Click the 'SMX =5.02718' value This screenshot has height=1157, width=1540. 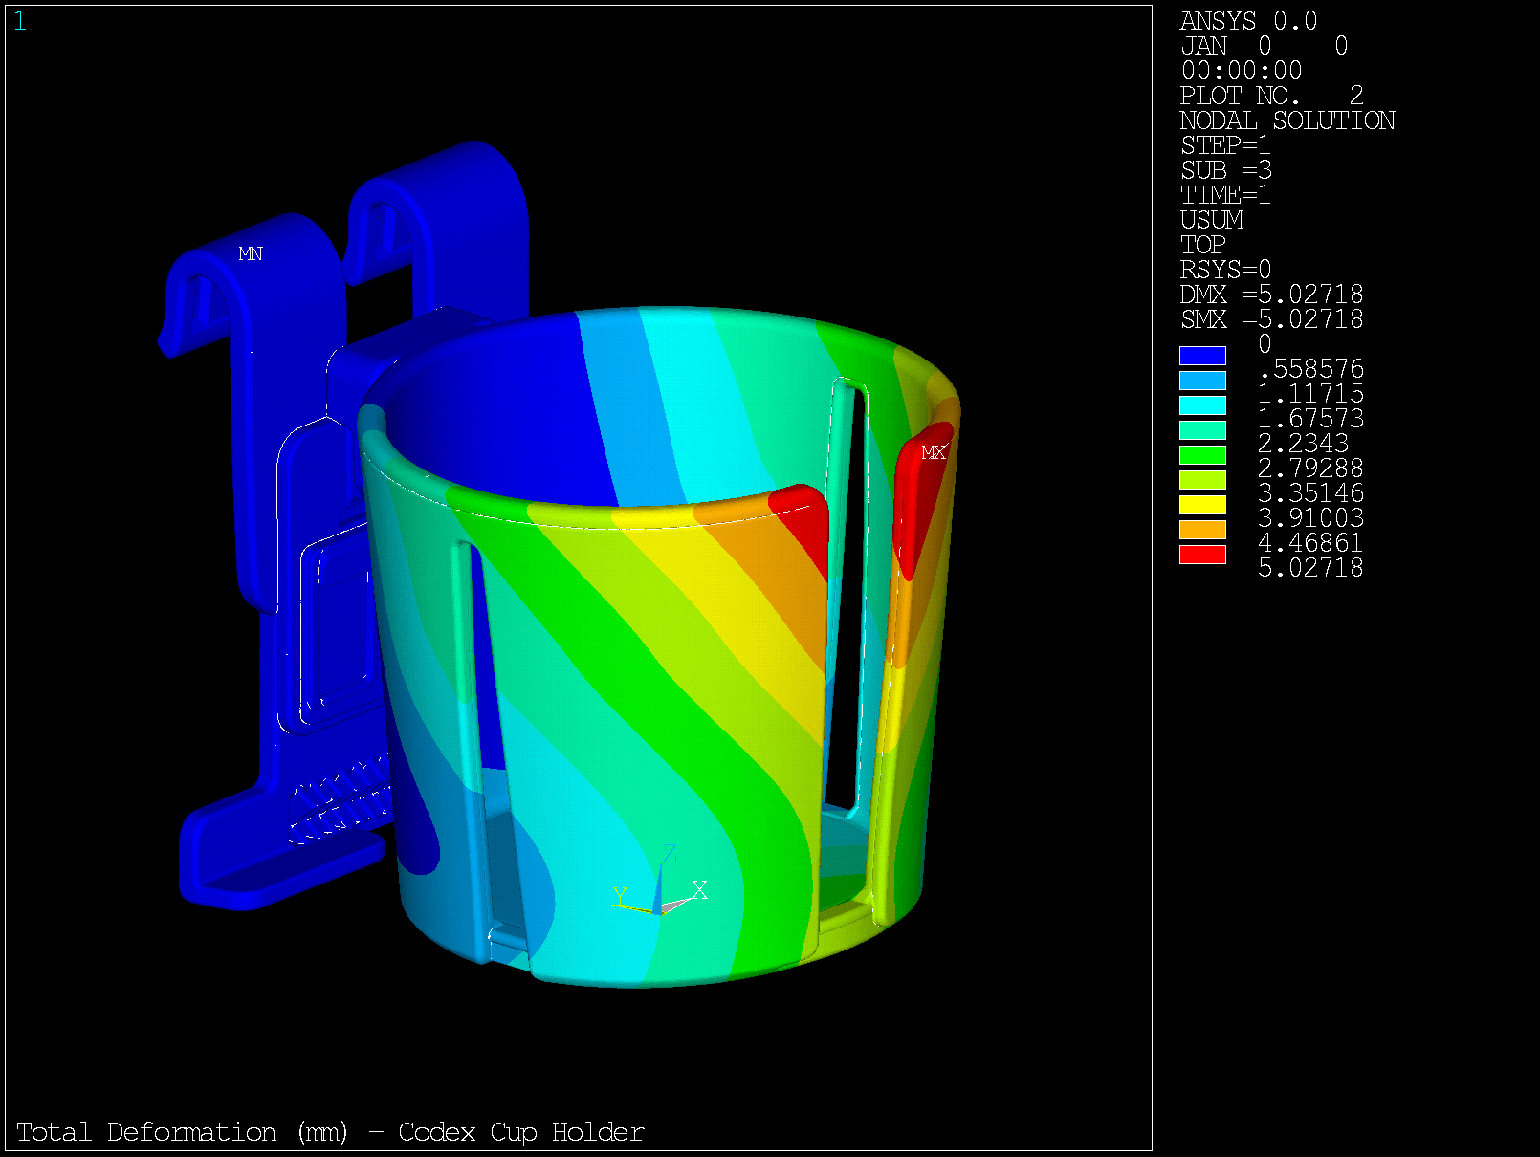point(1271,319)
